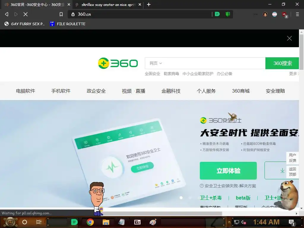Click the 360搜索 button
The height and width of the screenshot is (228, 304).
click(282, 63)
